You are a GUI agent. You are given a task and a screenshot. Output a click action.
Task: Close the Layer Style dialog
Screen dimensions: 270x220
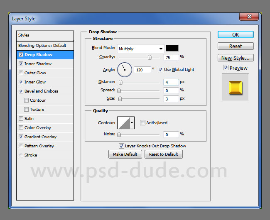point(249,17)
